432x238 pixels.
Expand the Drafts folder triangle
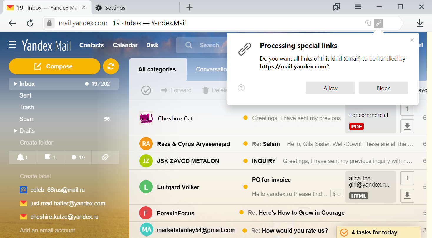pyautogui.click(x=16, y=130)
